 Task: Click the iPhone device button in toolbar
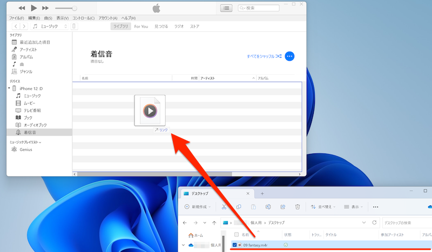click(x=75, y=26)
